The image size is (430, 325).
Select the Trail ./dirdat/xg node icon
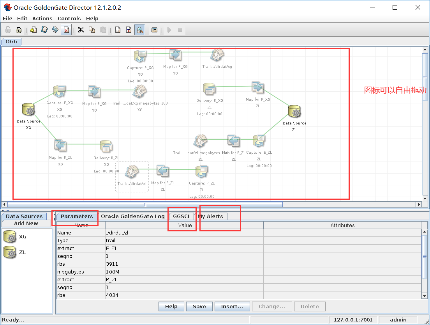[x=217, y=55]
